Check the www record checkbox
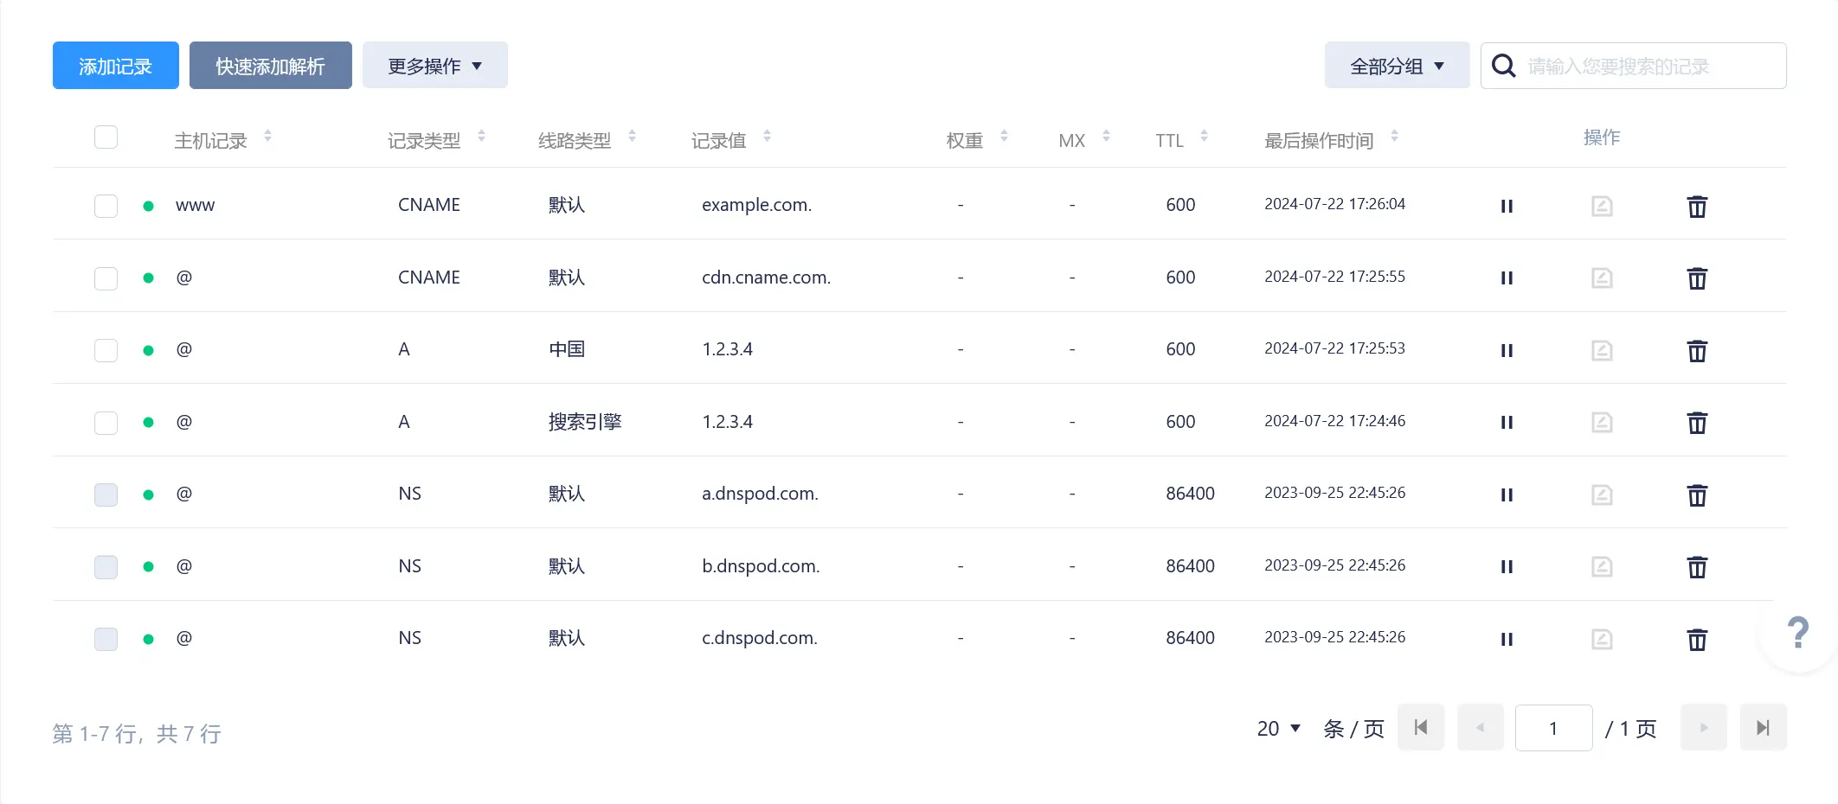The image size is (1838, 804). click(106, 206)
